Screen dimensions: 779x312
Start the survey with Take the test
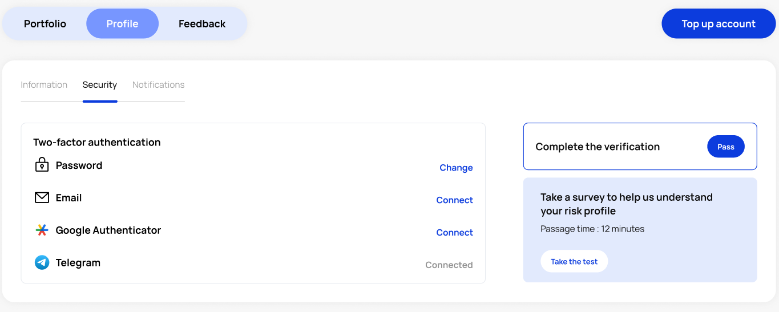(x=574, y=262)
